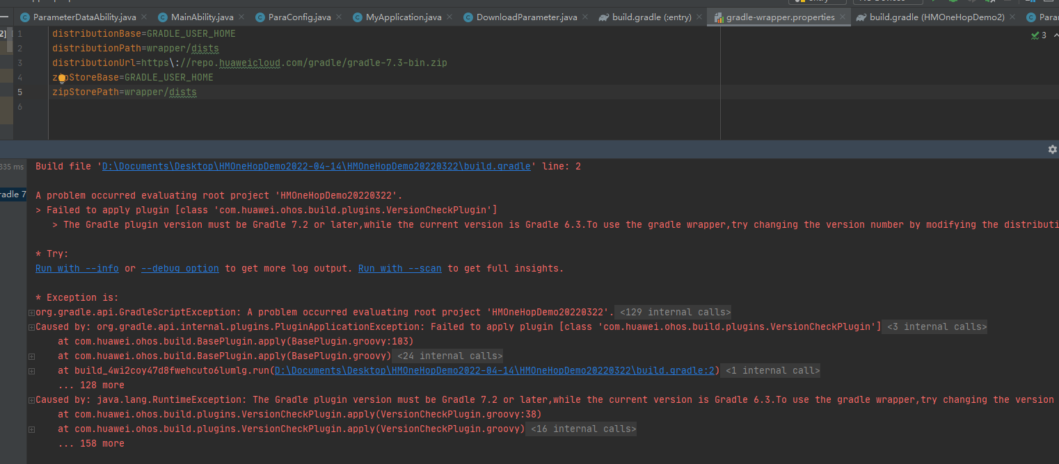Viewport: 1059px width, 464px height.
Task: Click the 'distributionBase=GRADLE_USER_HOME' line
Action: click(x=144, y=33)
